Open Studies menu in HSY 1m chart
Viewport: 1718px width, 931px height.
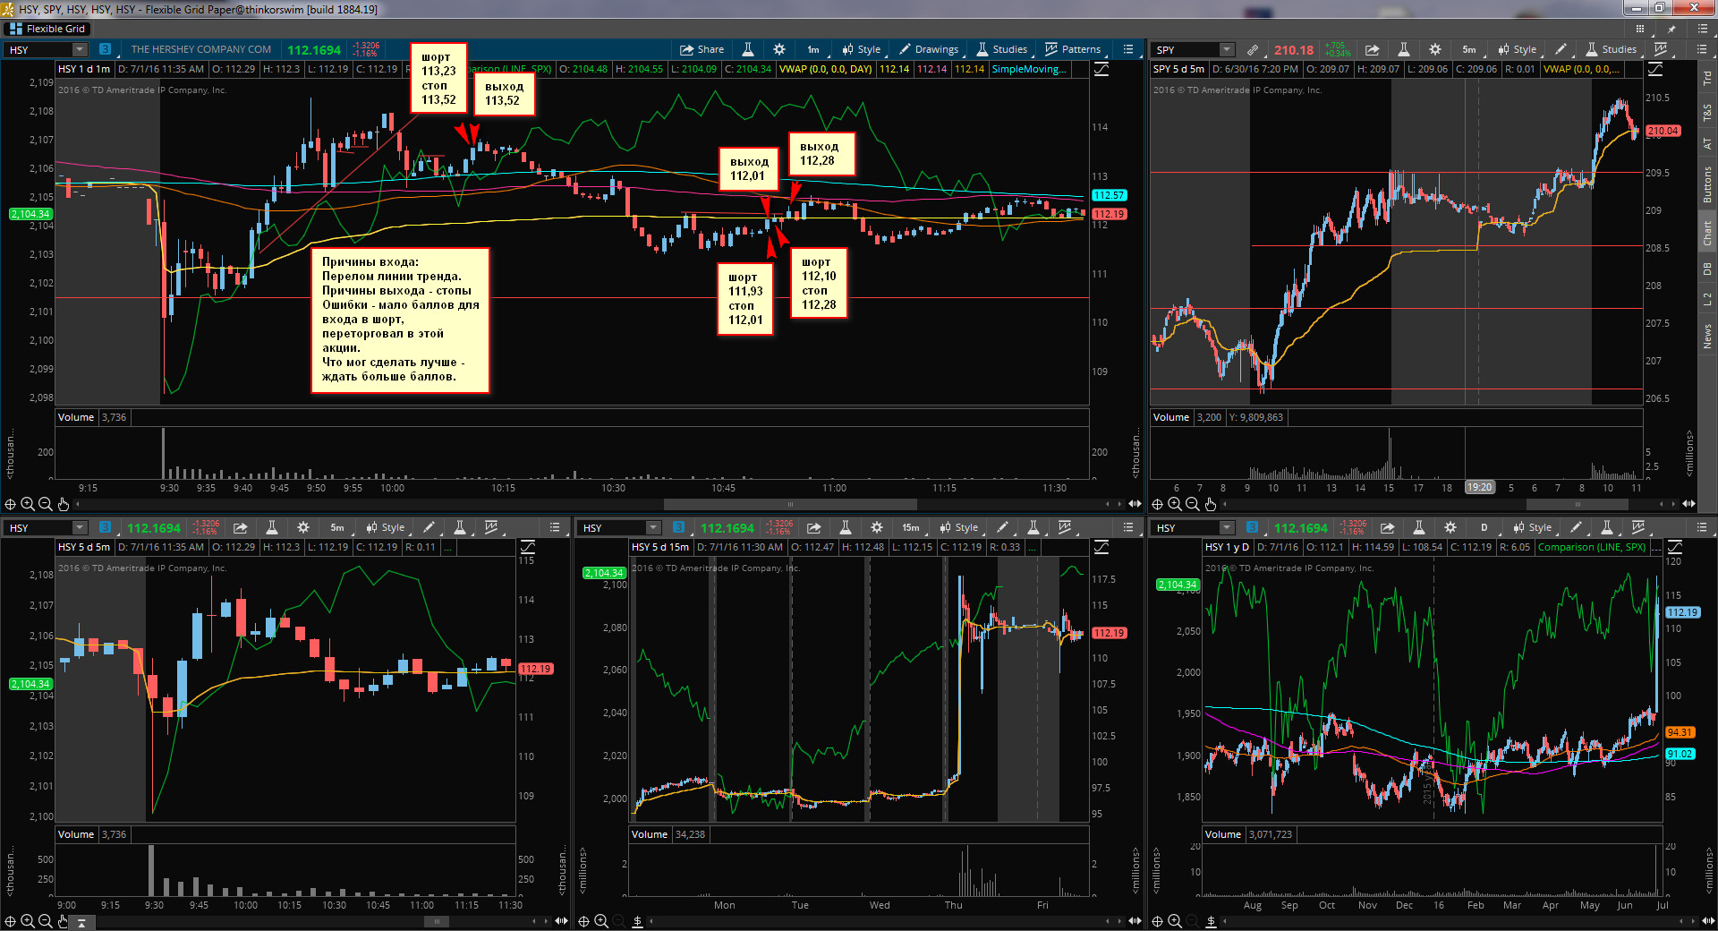(1001, 49)
